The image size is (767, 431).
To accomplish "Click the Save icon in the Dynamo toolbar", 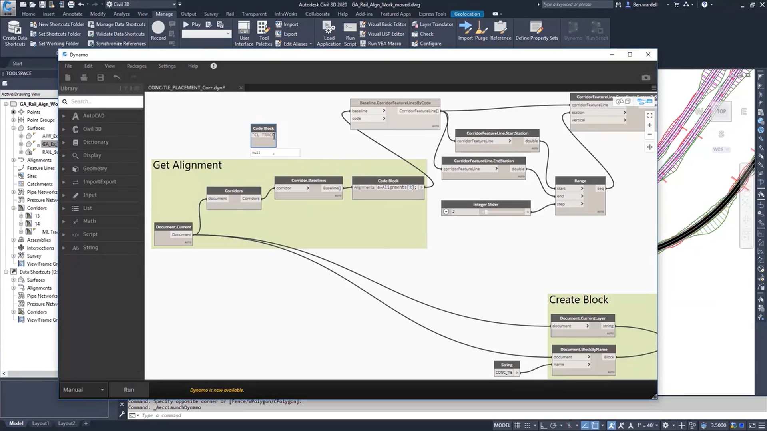I will pos(100,77).
